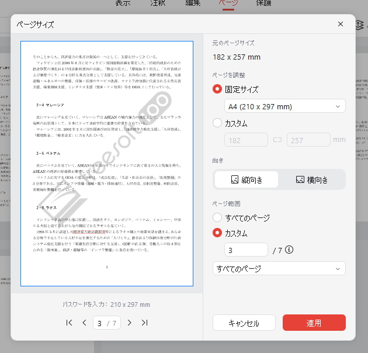Screen dimensions: 368x353
Task: Go to previous page in preview
Action: click(x=84, y=323)
